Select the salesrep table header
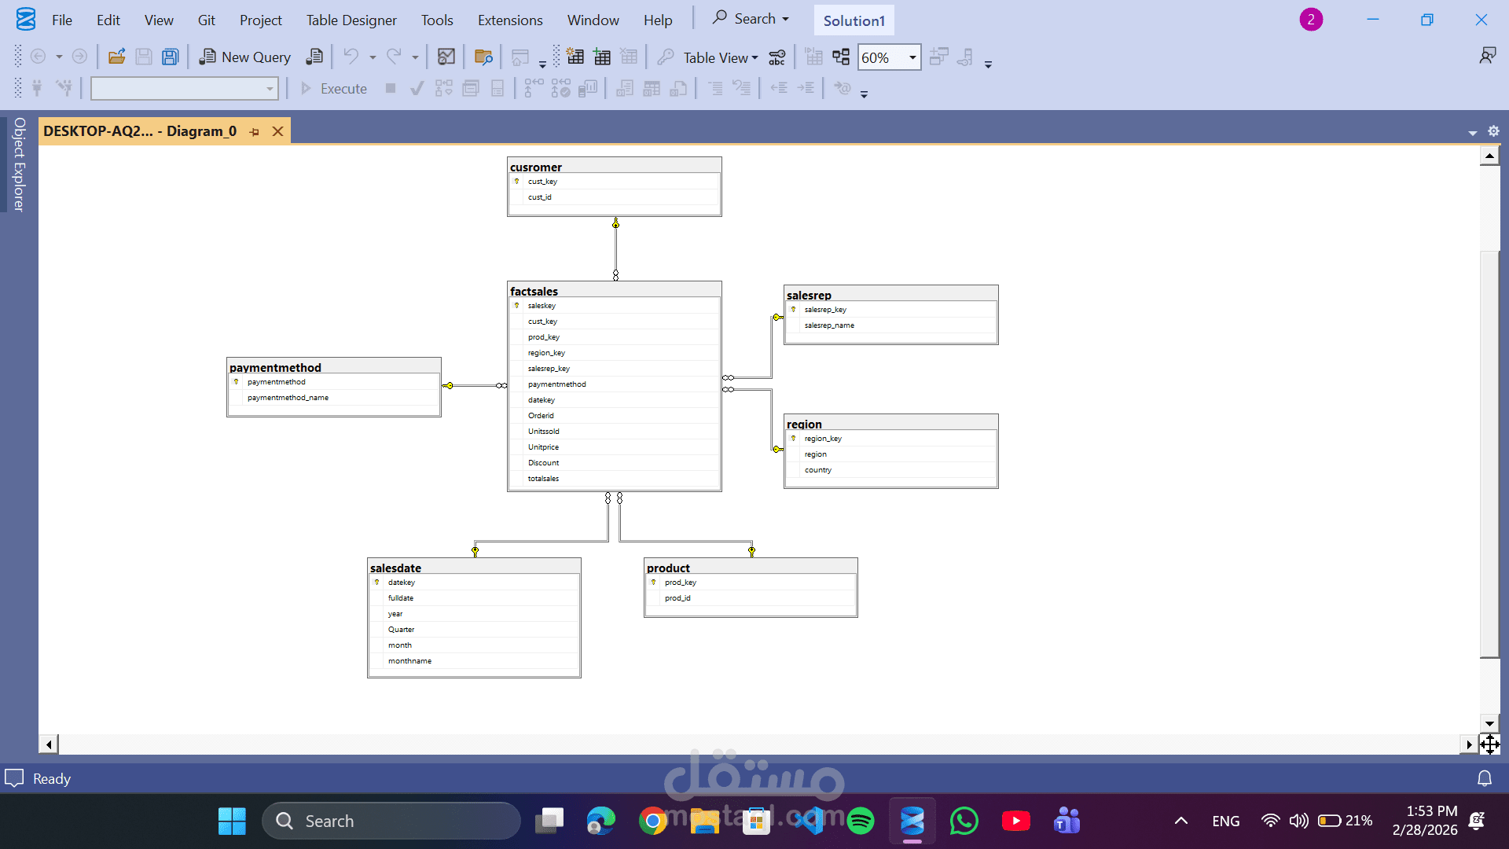 coord(891,294)
